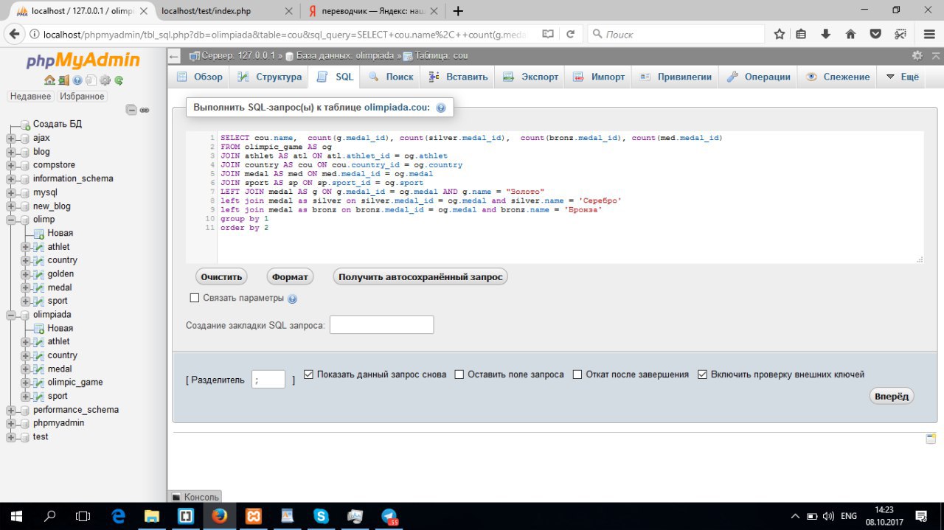Toggle Показать данный запрос снова checkbox

tap(309, 374)
